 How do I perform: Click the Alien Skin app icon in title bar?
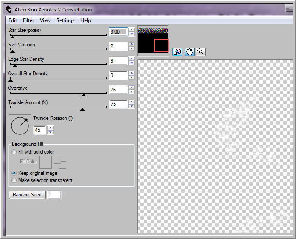click(x=9, y=10)
